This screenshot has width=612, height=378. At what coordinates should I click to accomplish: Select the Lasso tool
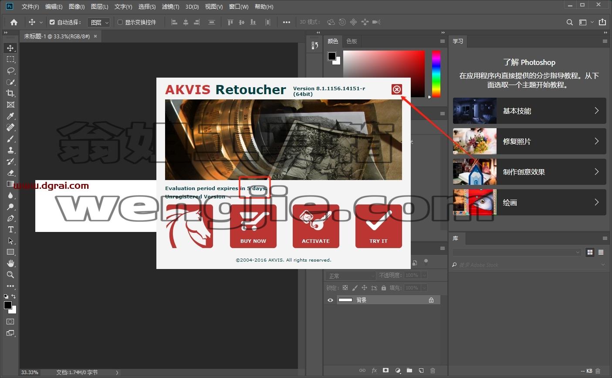click(10, 71)
